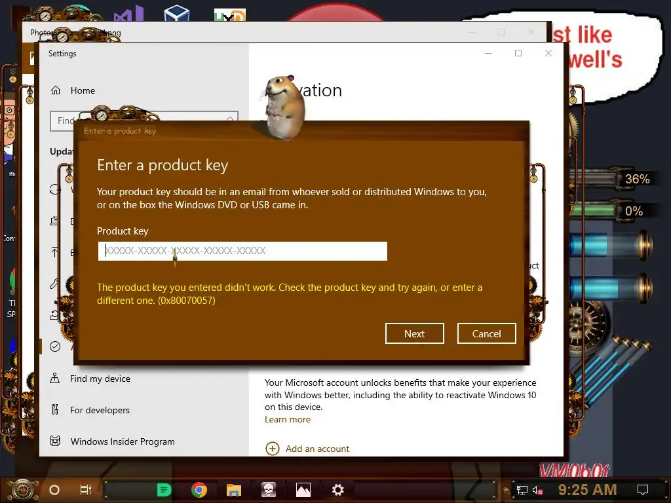Select the Troubleshoot wrench icon

point(54,284)
